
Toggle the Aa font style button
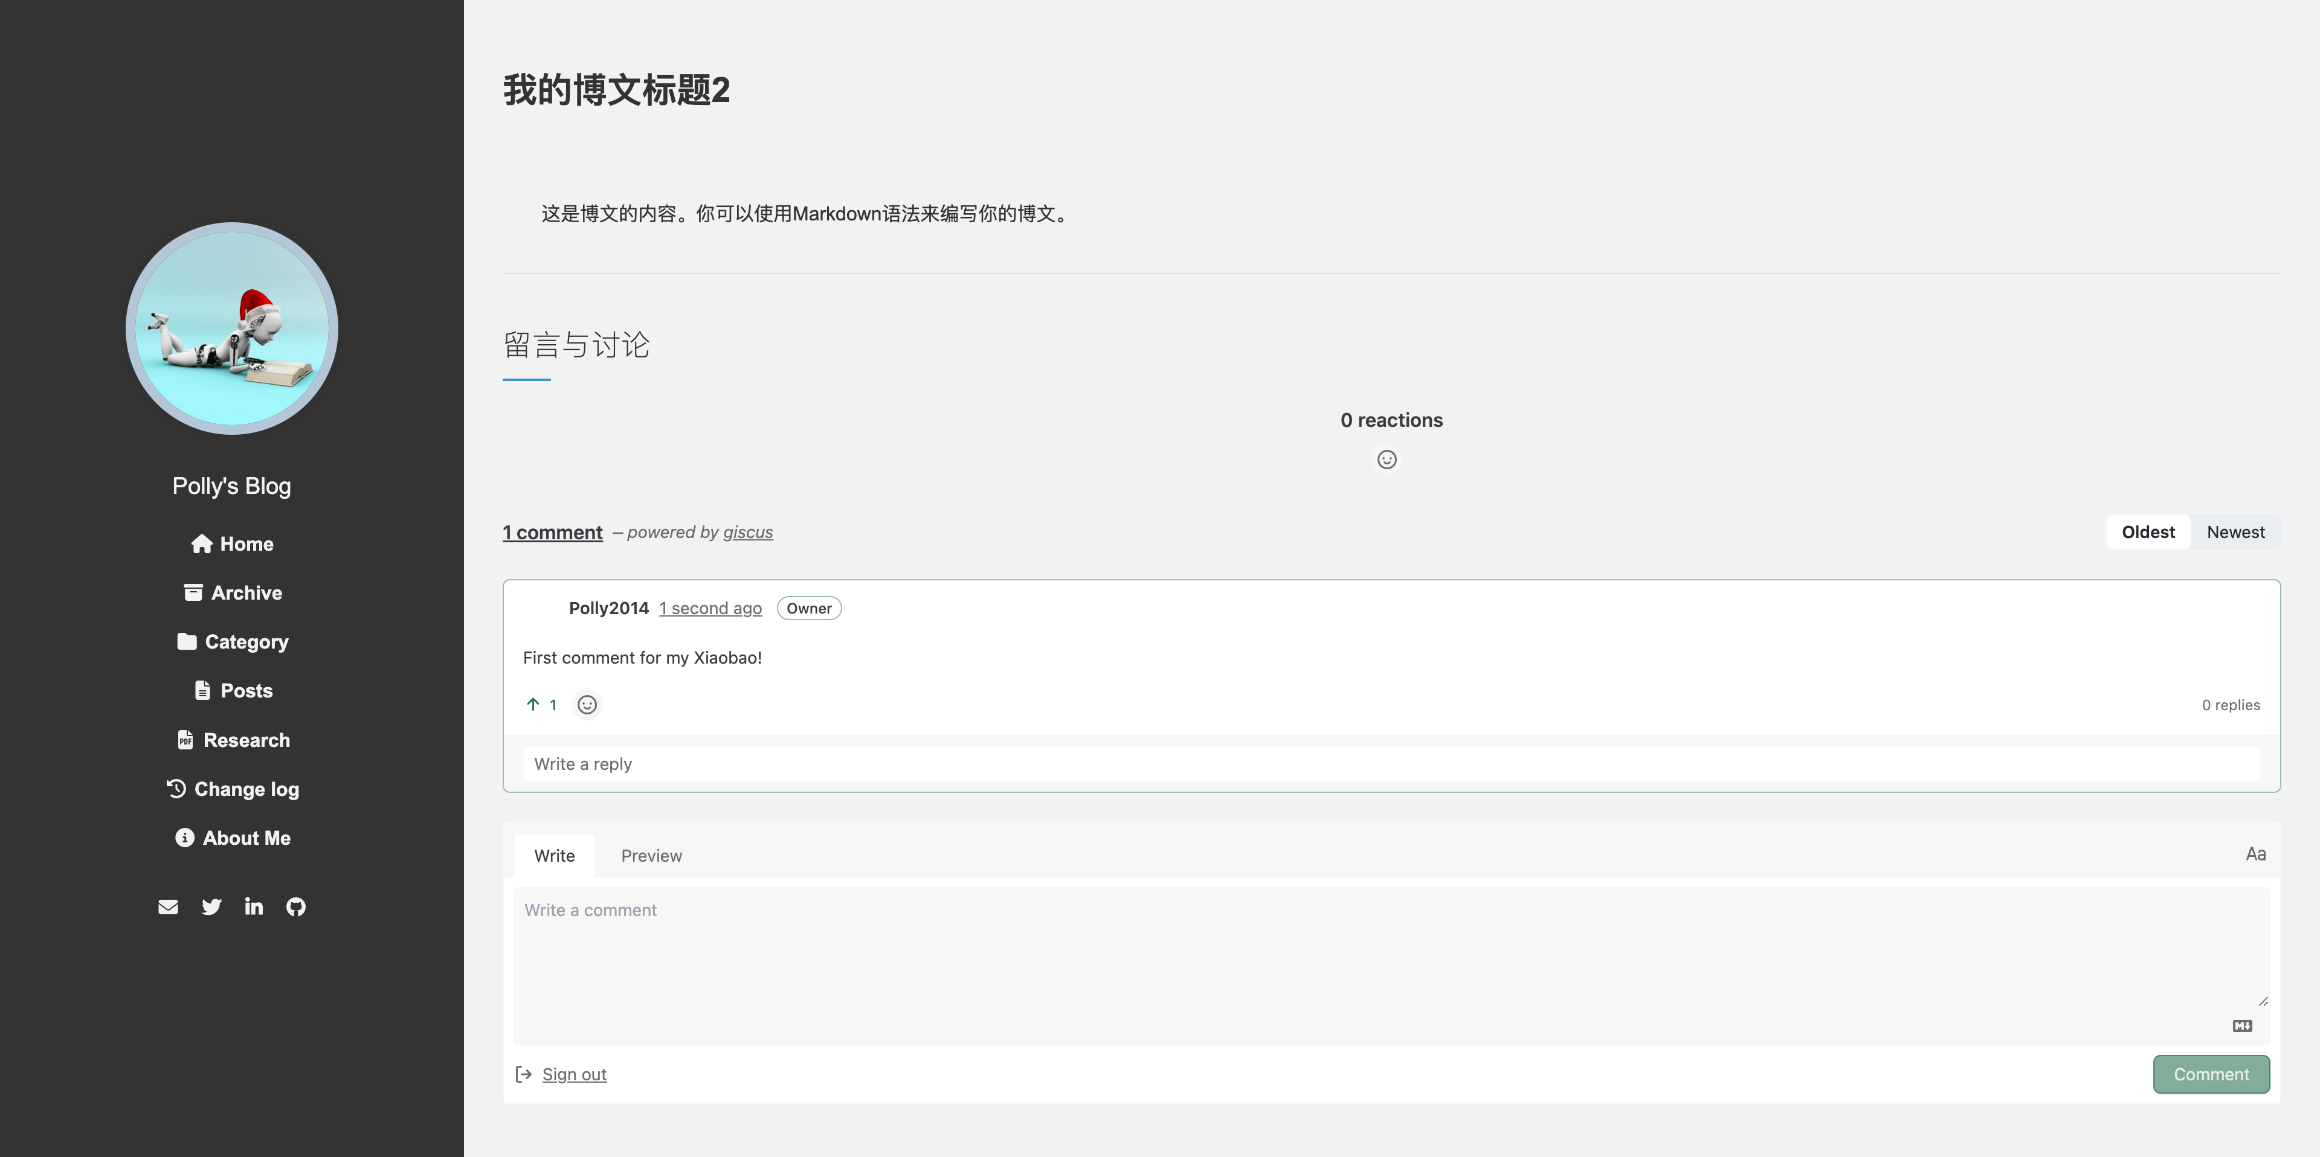pos(2255,854)
